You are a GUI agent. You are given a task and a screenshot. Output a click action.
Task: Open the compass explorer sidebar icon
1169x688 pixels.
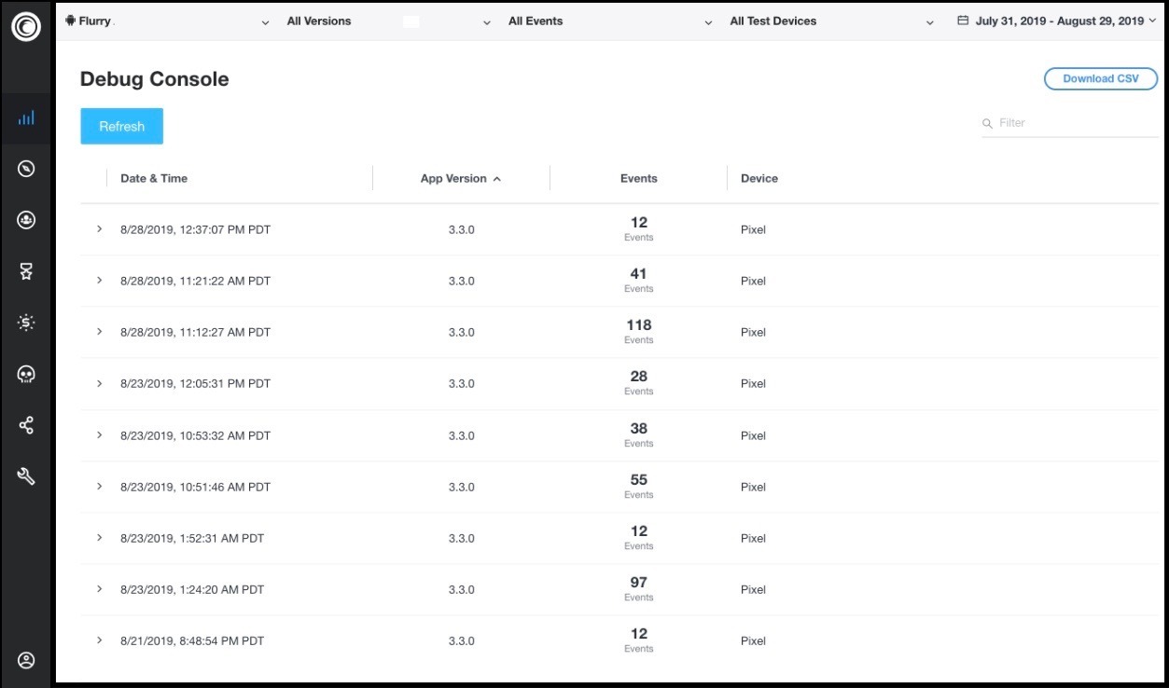[x=26, y=169]
